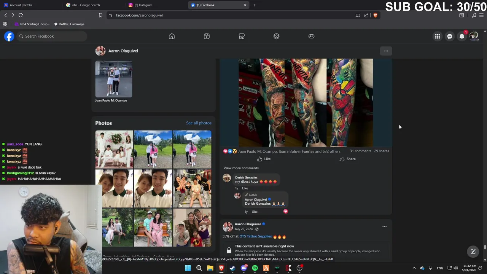Open the Groups icon in top nav
The width and height of the screenshot is (487, 274).
277,36
